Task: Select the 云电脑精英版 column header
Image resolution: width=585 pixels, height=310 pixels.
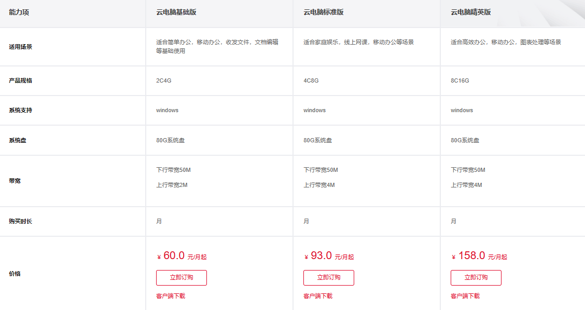Action: click(x=471, y=12)
